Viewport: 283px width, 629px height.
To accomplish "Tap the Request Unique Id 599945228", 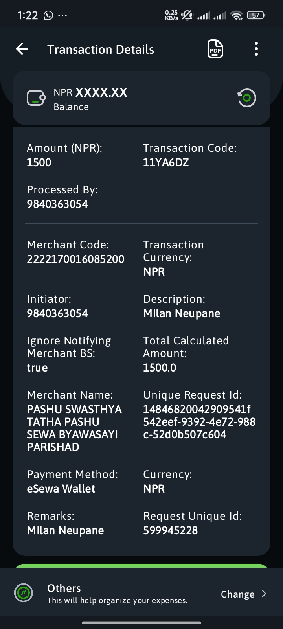I will (171, 530).
